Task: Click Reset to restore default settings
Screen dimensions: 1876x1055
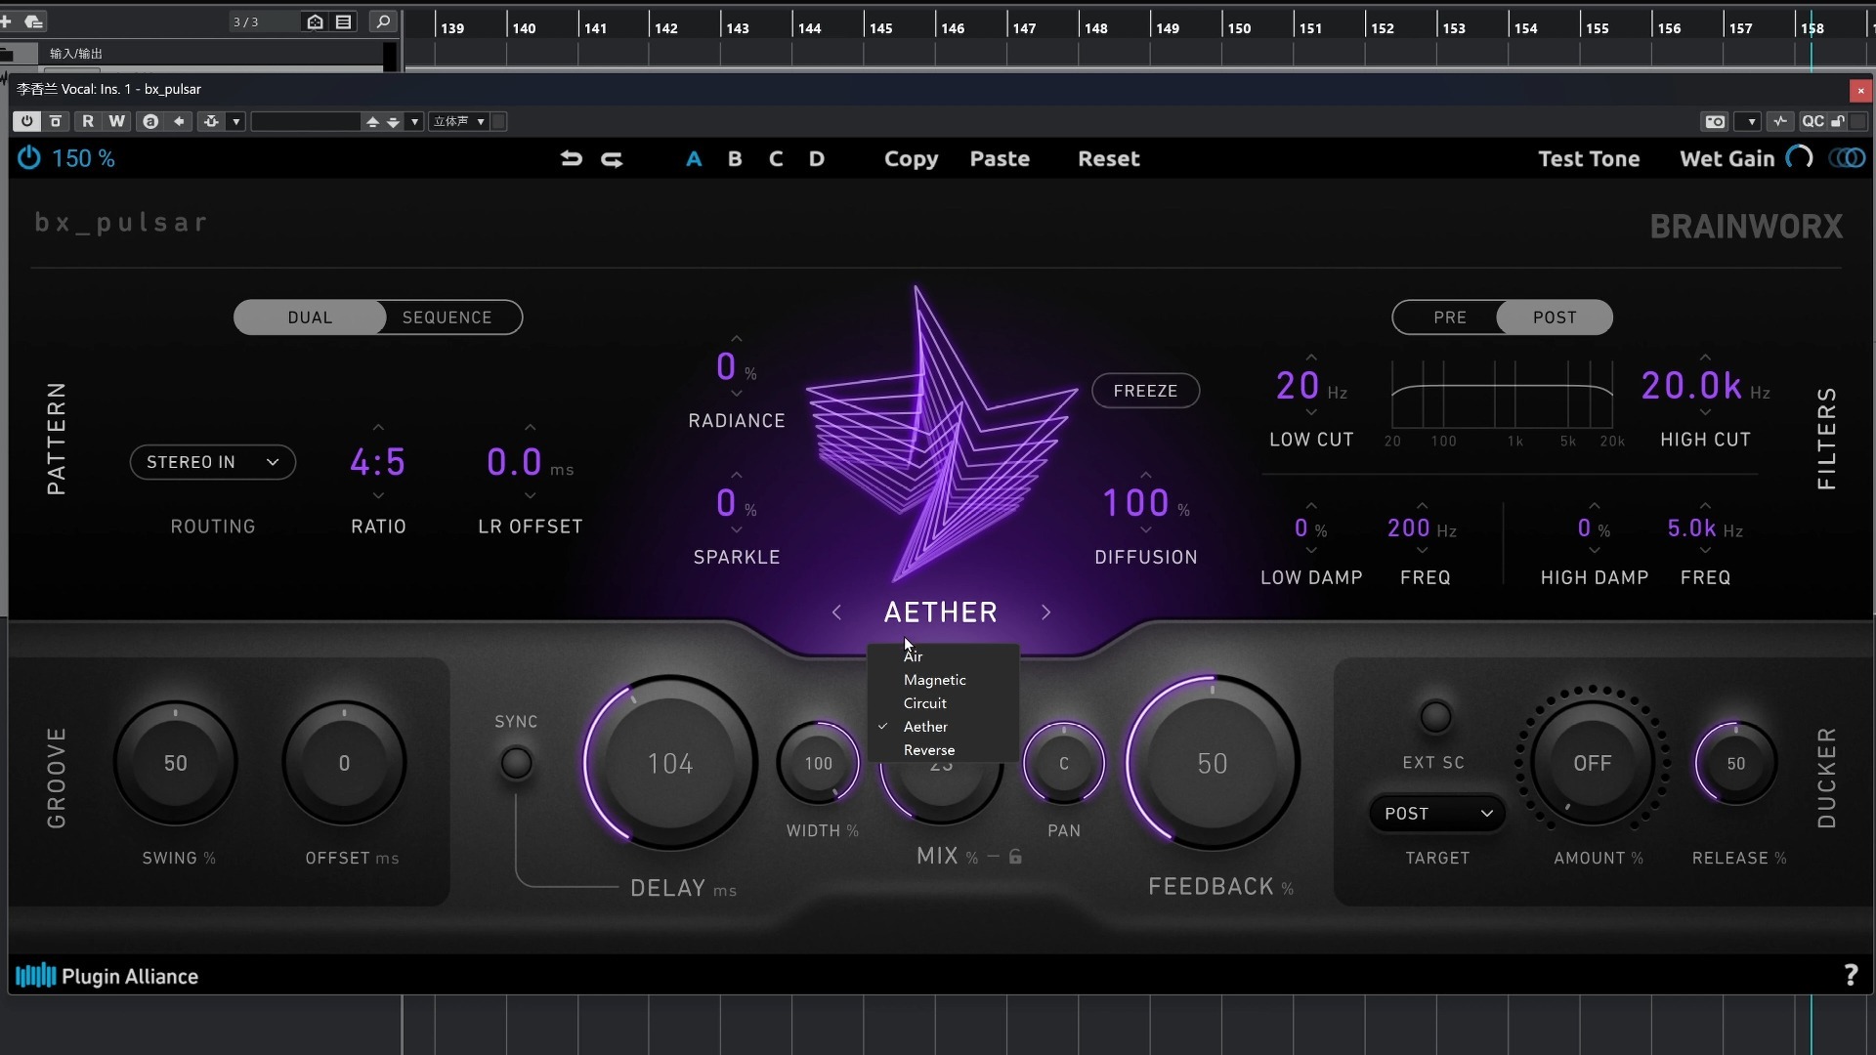Action: pos(1108,158)
